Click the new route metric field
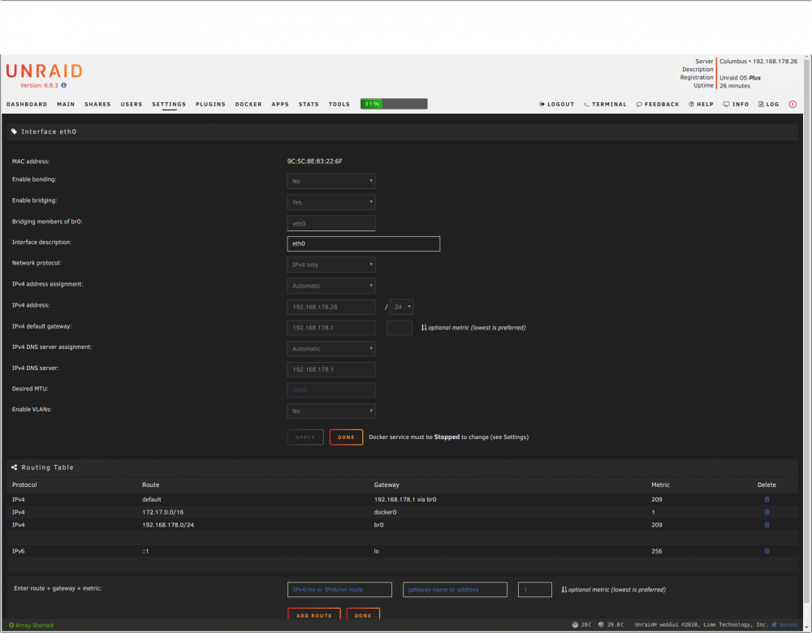This screenshot has height=633, width=812. (x=535, y=589)
